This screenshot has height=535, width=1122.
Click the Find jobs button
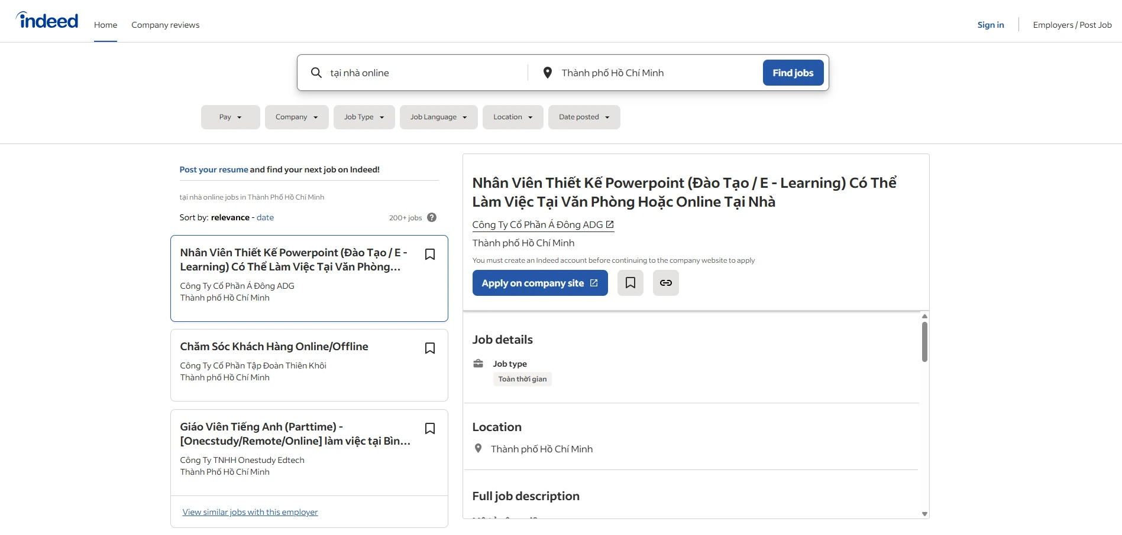(793, 73)
